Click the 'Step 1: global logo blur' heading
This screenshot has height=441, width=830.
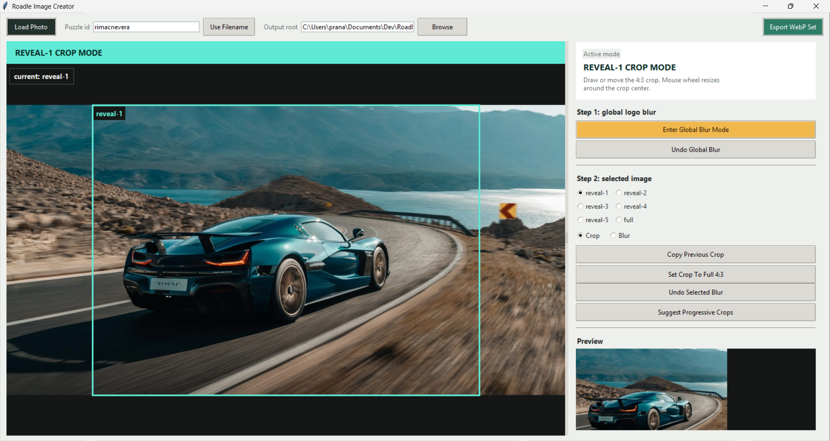coord(616,112)
